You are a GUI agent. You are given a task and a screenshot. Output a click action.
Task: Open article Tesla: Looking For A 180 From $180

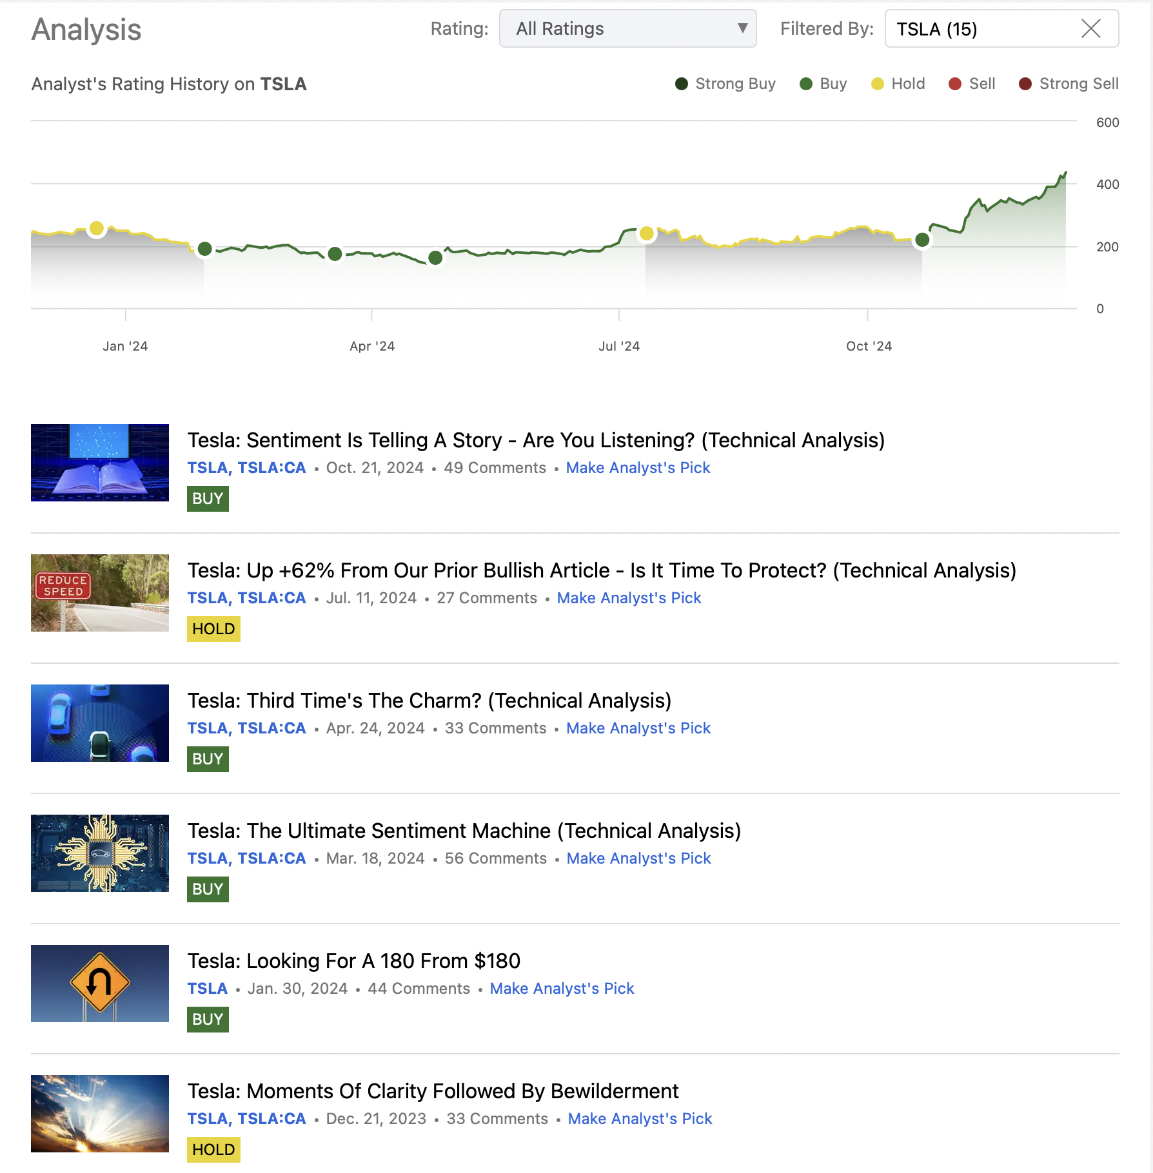353,961
